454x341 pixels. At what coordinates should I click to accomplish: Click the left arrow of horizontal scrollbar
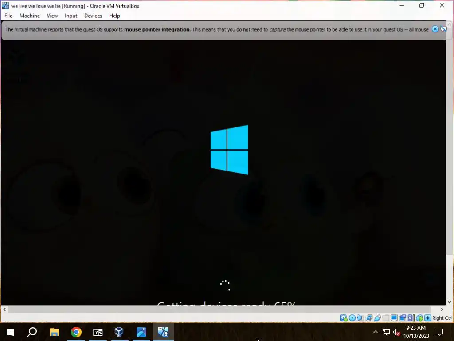coord(4,309)
